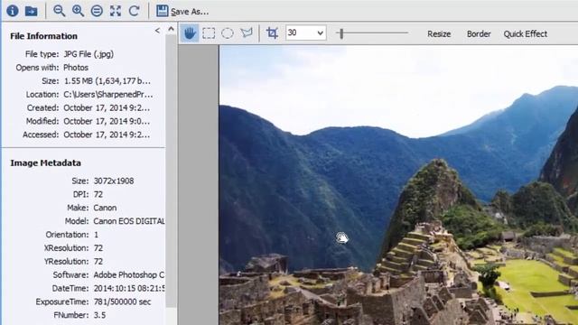Click the file type value JPG File (.jpg)

89,54
